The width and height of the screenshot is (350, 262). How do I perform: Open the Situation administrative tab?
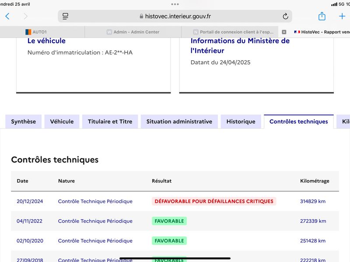179,122
